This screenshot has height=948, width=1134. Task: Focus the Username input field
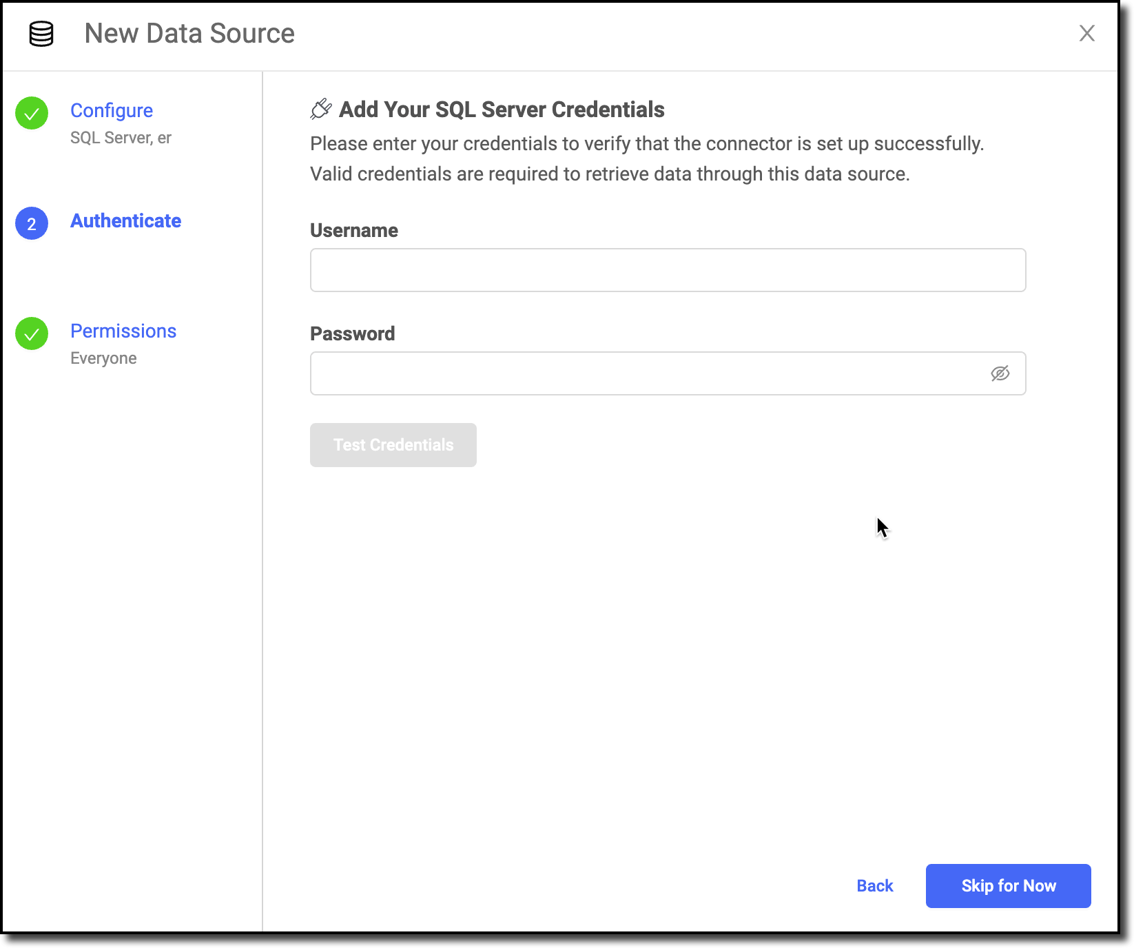pyautogui.click(x=667, y=270)
